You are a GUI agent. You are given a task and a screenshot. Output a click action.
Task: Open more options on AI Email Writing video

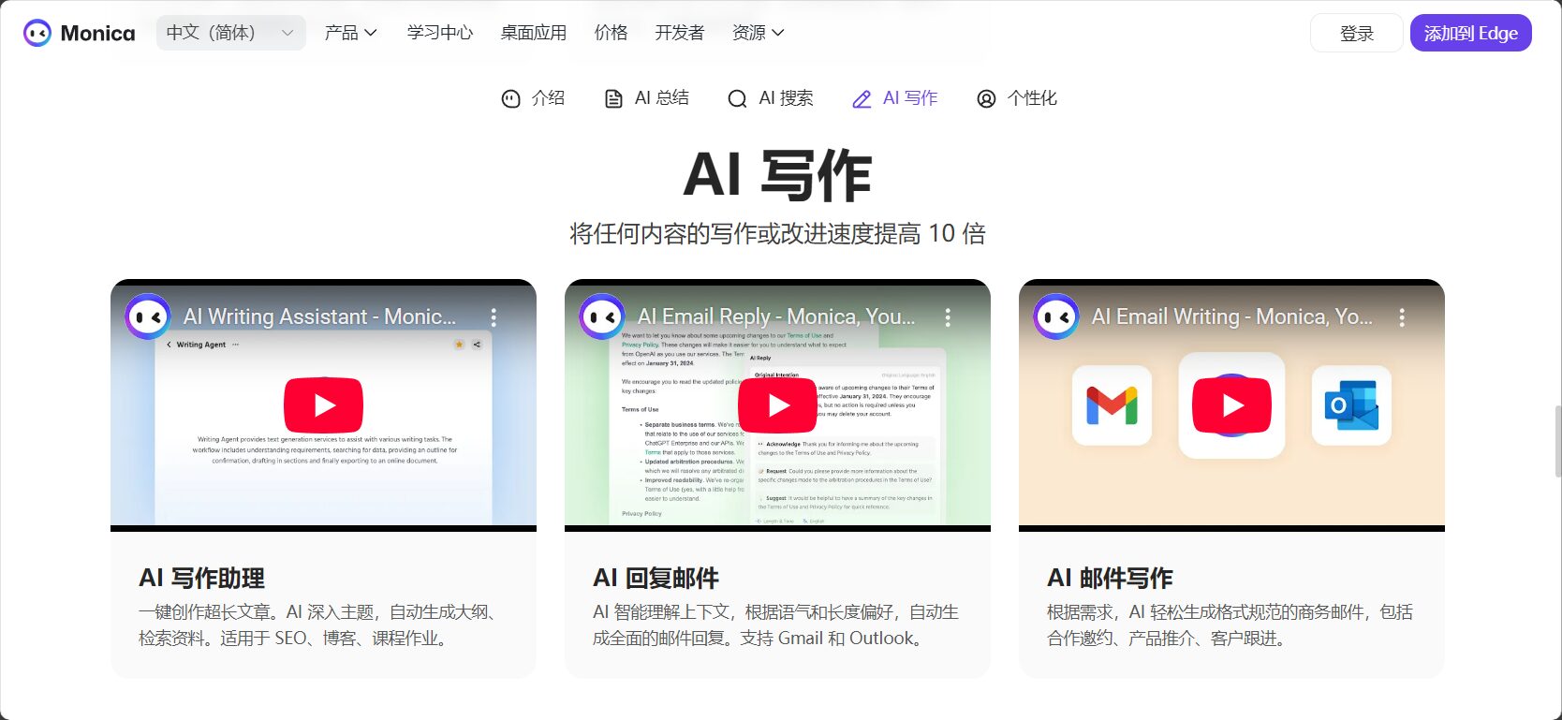pyautogui.click(x=1402, y=317)
